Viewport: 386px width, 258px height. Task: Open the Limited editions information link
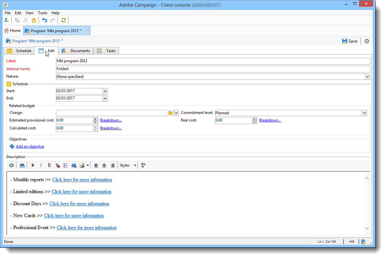[x=82, y=192]
